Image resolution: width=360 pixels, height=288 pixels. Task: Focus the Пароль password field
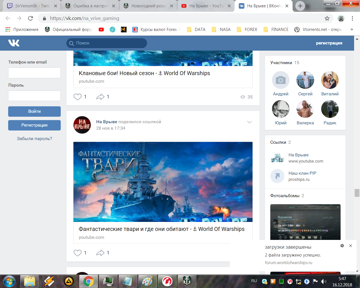[34, 96]
